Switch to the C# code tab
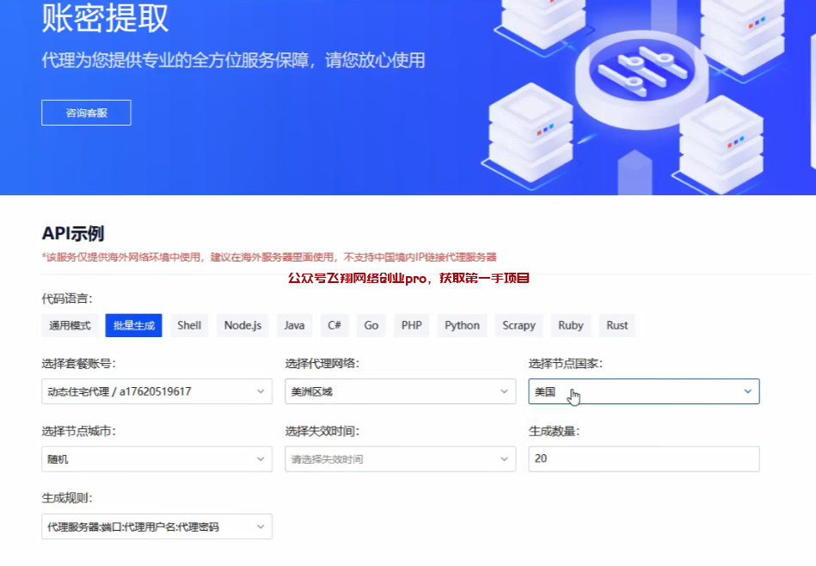816x566 pixels. (334, 325)
